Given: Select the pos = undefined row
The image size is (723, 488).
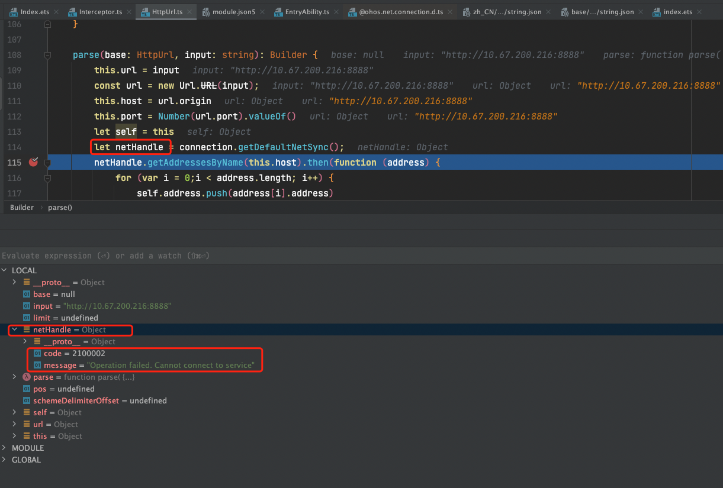Looking at the screenshot, I should tap(361, 389).
